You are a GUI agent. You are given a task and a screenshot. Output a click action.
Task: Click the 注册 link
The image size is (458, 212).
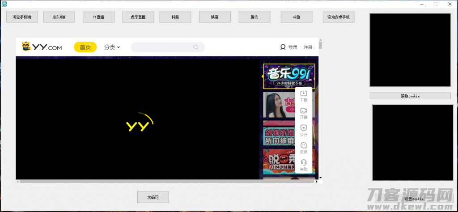click(308, 47)
